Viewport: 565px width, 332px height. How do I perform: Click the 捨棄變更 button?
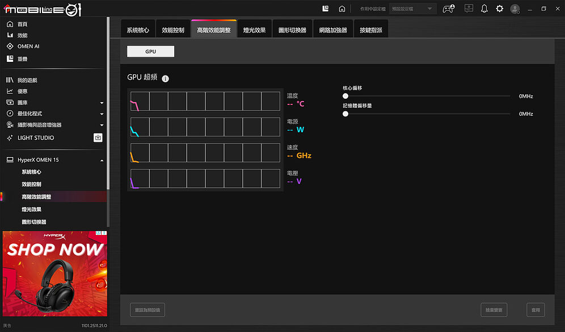(494, 310)
